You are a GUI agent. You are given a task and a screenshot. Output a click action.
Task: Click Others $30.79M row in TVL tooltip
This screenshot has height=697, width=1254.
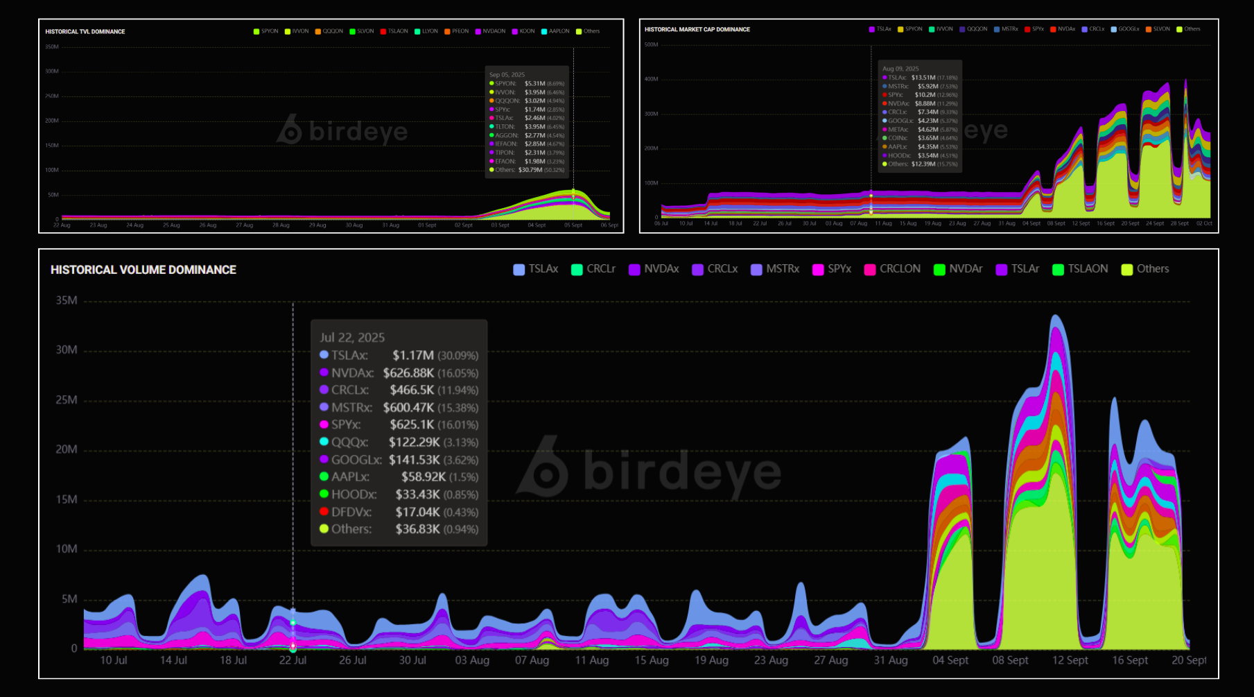click(527, 170)
